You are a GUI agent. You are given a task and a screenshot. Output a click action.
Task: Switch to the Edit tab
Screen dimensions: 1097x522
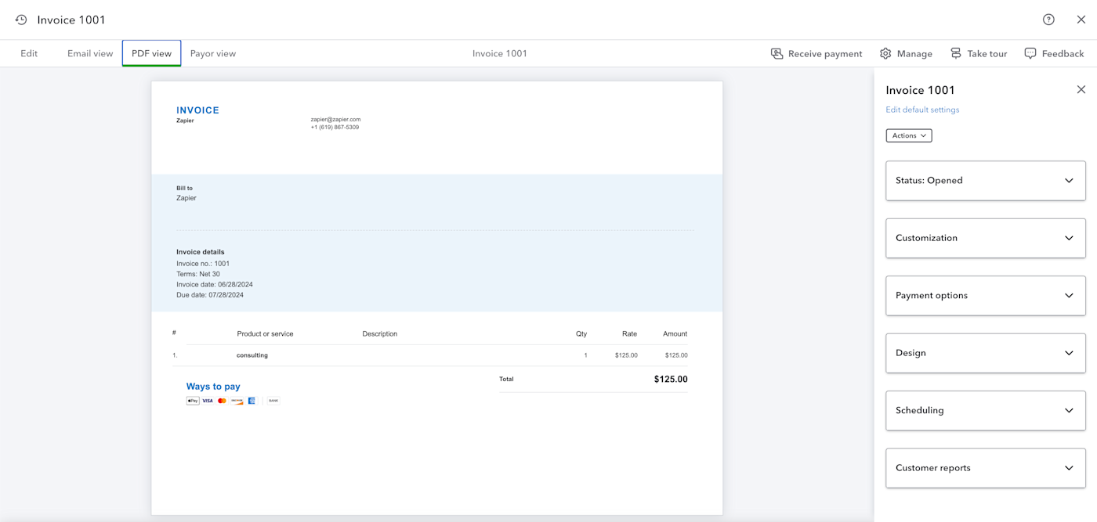coord(29,53)
